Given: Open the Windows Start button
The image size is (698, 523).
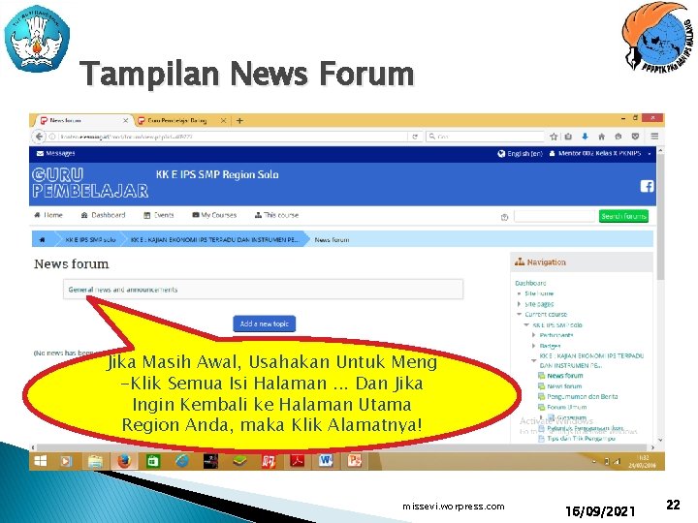Looking at the screenshot, I should (x=41, y=461).
